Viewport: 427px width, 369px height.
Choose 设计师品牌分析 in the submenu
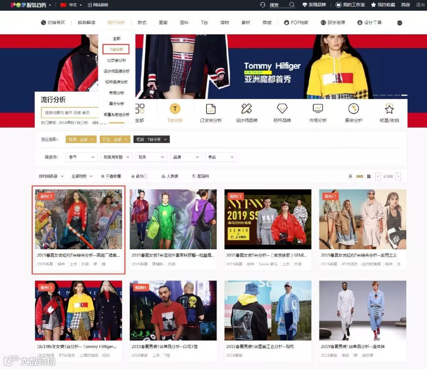tap(117, 71)
